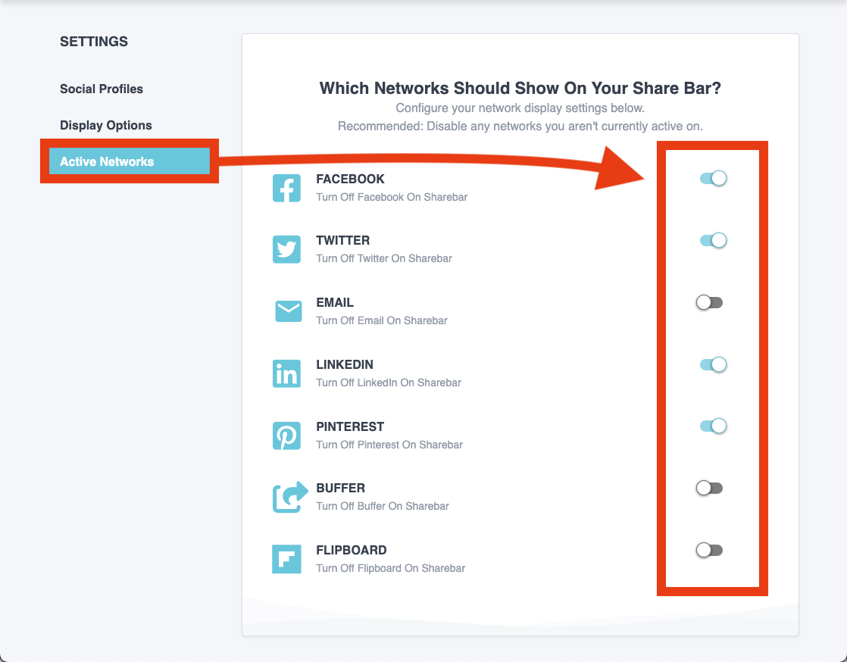Open the Social Profiles settings section
This screenshot has height=662, width=847.
[102, 89]
